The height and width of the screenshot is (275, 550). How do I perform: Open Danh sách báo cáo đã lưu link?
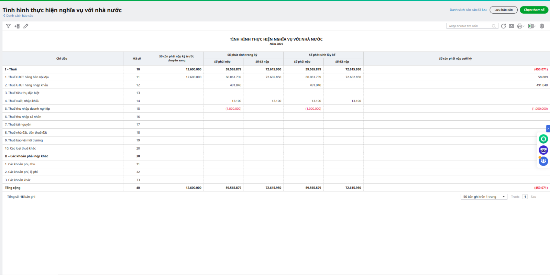click(x=468, y=10)
